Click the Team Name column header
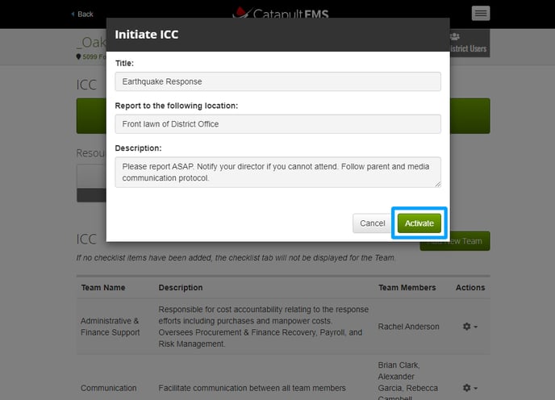 [102, 287]
